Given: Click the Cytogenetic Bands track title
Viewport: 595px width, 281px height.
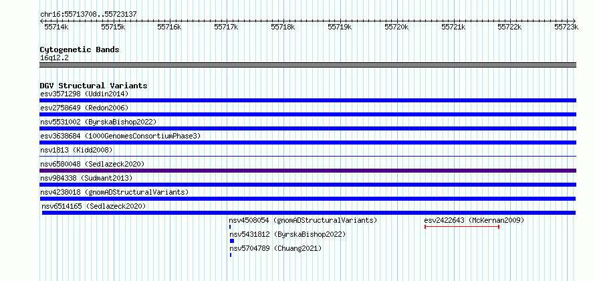Looking at the screenshot, I should 80,50.
